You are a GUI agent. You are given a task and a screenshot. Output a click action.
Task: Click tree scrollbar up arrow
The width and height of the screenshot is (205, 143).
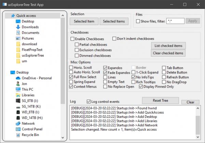(63, 16)
